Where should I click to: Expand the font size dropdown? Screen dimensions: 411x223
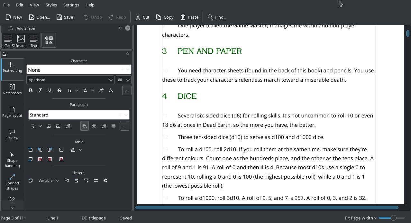pos(128,80)
